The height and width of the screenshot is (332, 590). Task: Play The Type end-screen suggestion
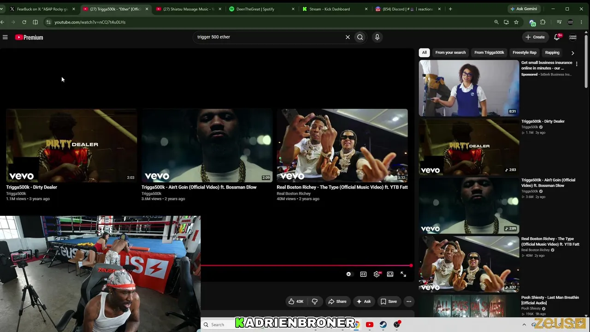click(342, 145)
